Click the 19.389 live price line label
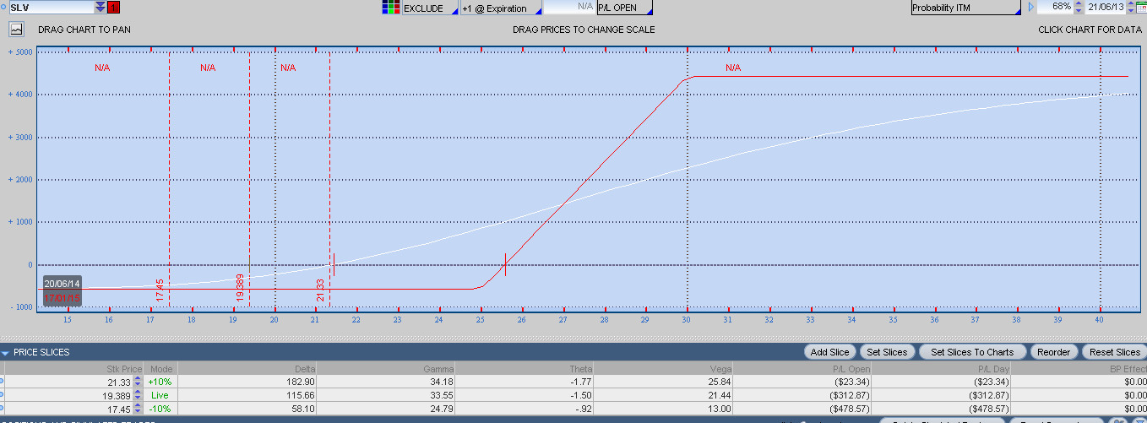This screenshot has height=423, width=1147. click(241, 287)
